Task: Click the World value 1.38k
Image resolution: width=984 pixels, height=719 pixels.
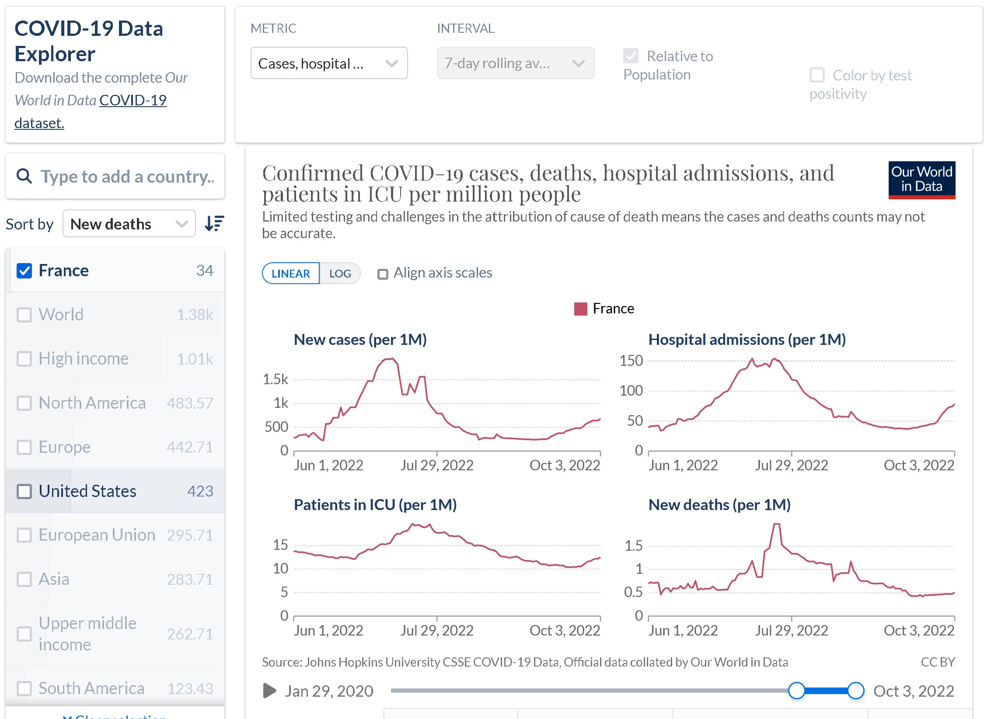Action: pos(195,315)
